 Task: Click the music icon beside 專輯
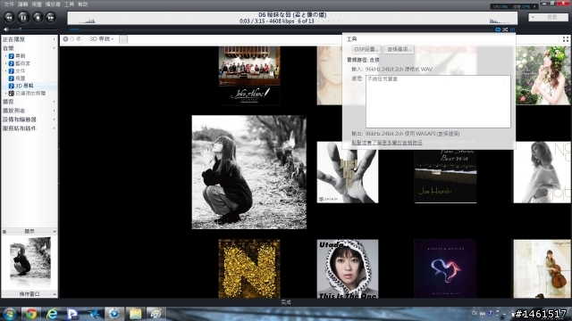[x=12, y=56]
